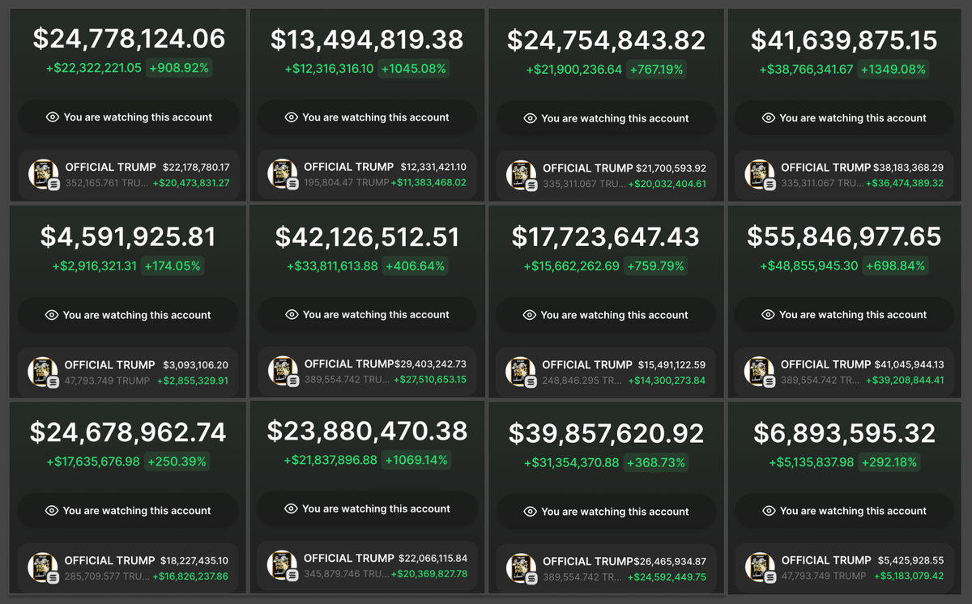Select the $17,723,647.43 account balance
This screenshot has height=604, width=972.
(x=605, y=237)
